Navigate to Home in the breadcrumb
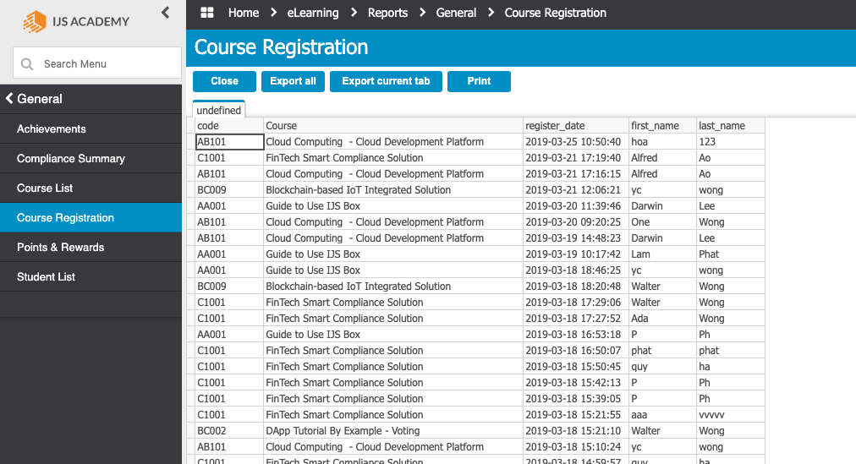Image resolution: width=856 pixels, height=464 pixels. [x=244, y=13]
